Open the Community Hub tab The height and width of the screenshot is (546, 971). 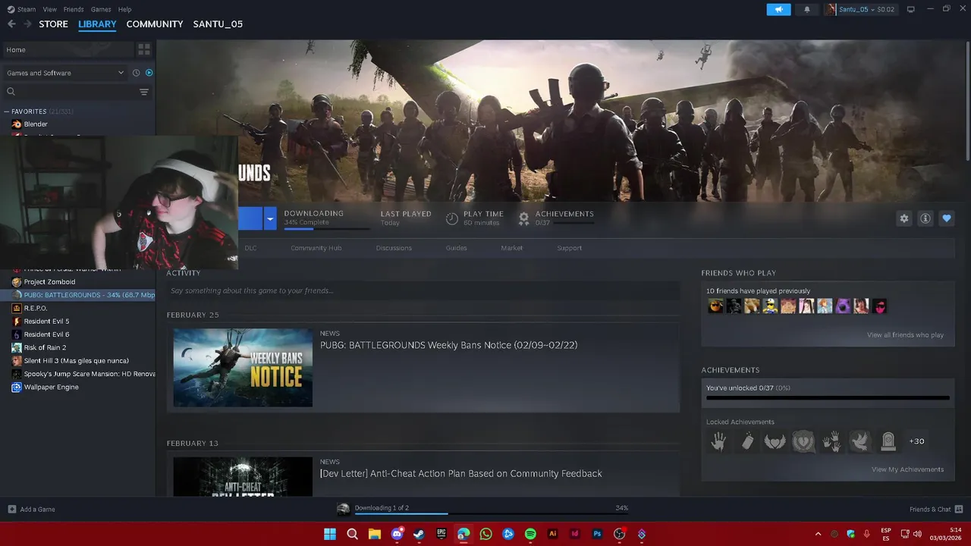point(316,248)
